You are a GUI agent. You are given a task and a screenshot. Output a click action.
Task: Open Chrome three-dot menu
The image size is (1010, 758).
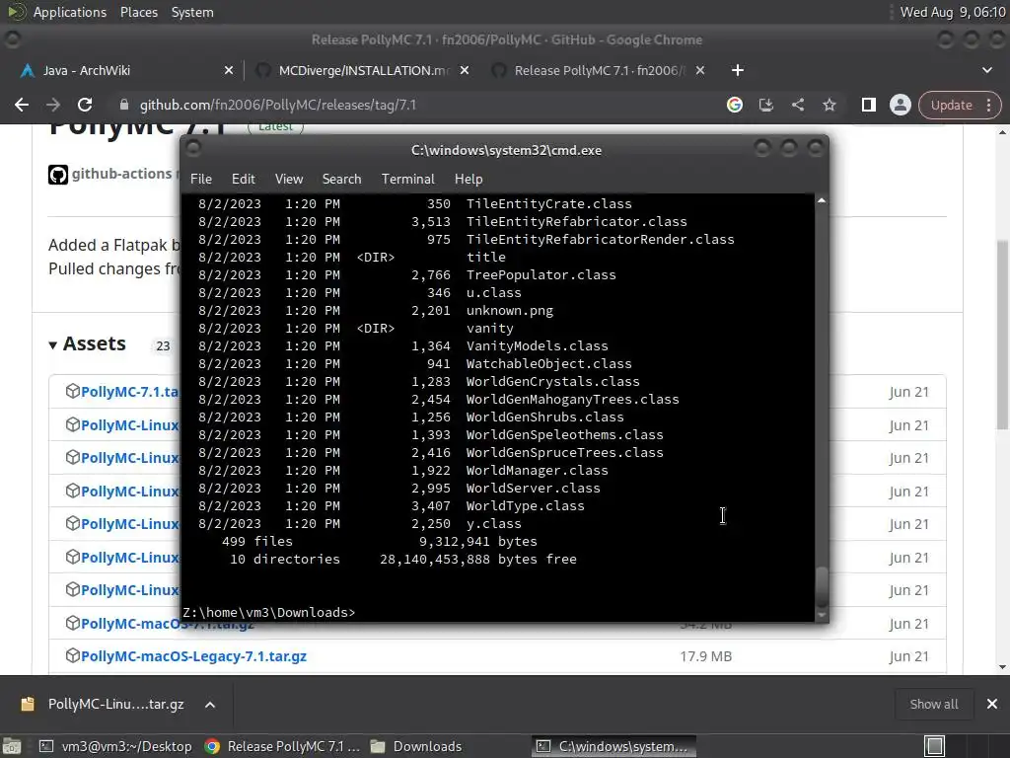point(988,105)
